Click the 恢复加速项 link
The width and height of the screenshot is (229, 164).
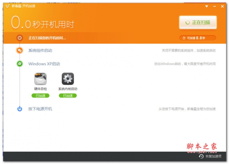[213, 156]
